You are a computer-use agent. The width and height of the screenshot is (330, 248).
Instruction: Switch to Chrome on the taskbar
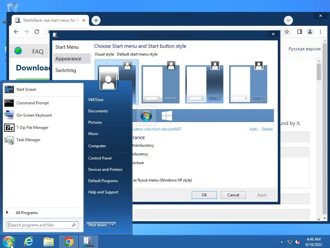pyautogui.click(x=69, y=242)
